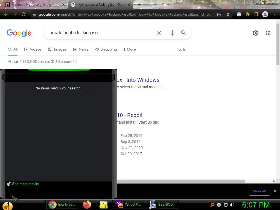This screenshot has height=210, width=280.
Task: Click the vertical page scrollbar thumb
Action: 278,44
